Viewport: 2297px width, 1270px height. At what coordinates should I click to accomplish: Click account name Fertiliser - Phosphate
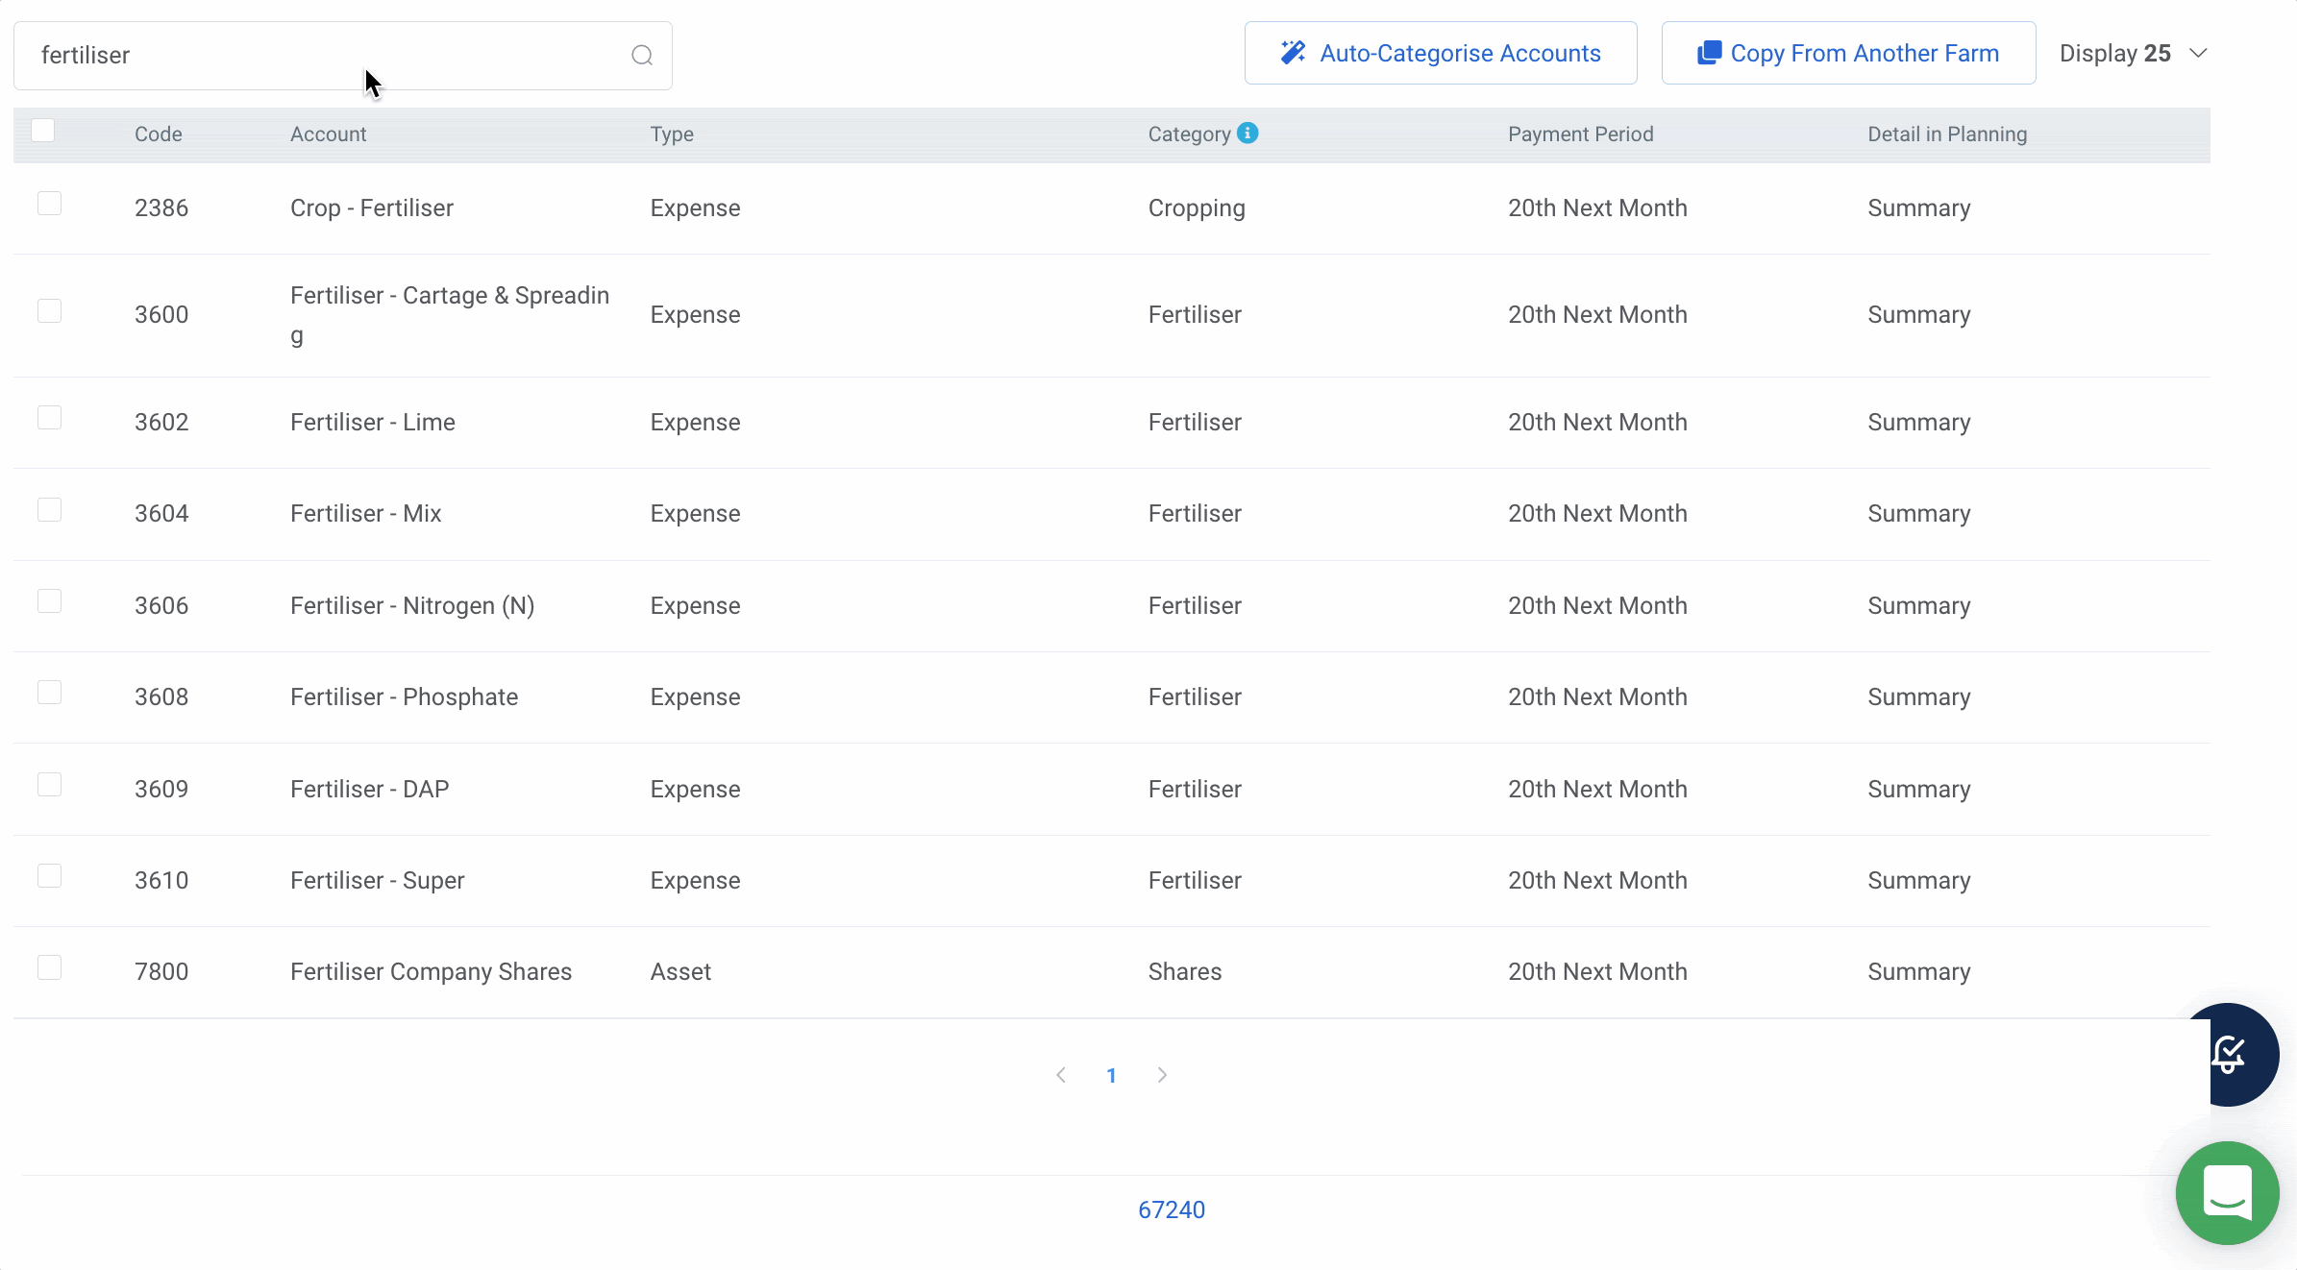tap(405, 697)
